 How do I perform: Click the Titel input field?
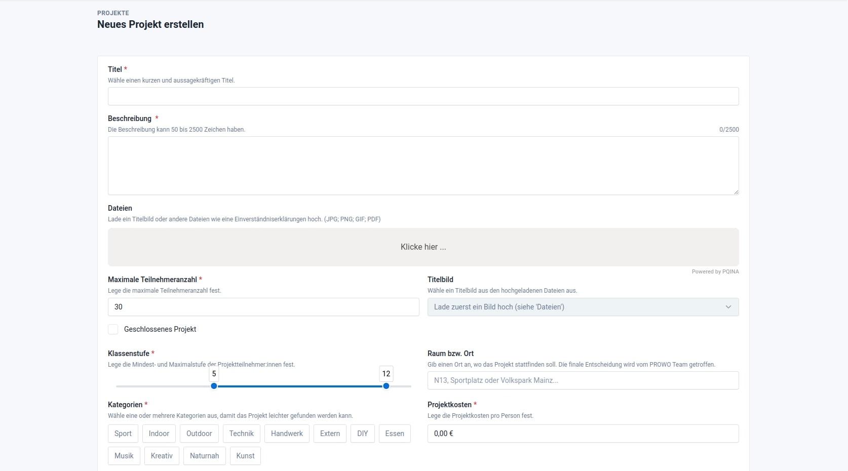[x=423, y=96]
